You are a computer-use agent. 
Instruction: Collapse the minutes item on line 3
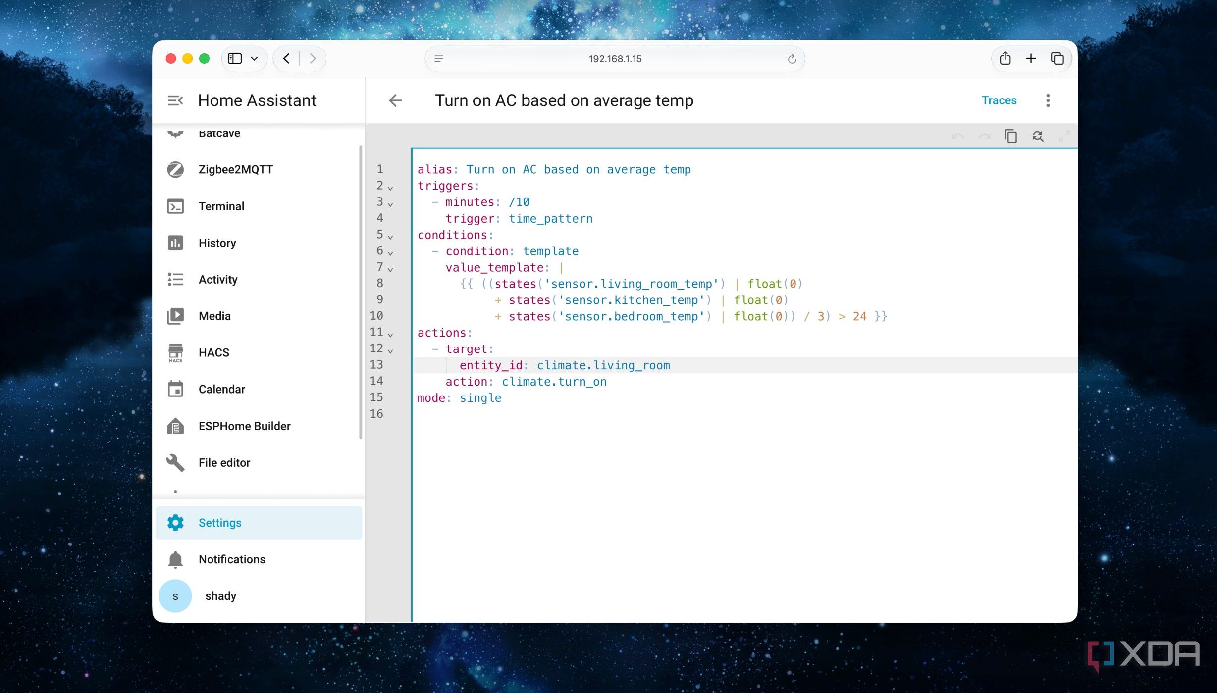(390, 204)
